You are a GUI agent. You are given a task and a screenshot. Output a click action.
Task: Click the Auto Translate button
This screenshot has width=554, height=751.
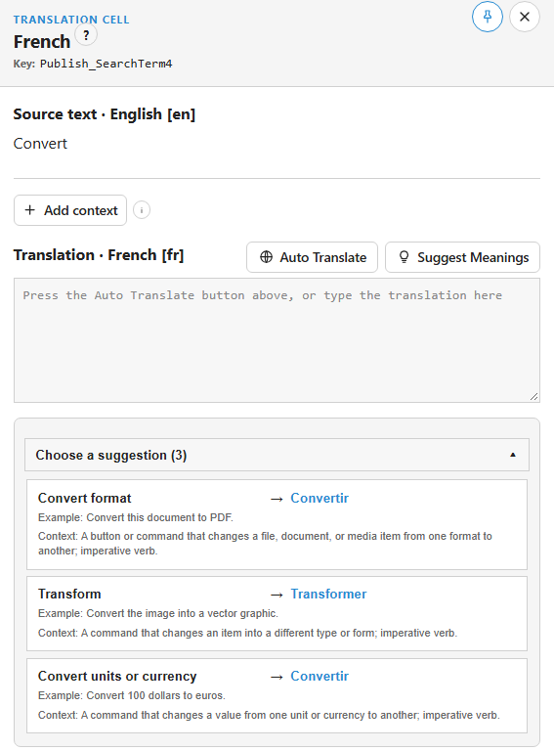pos(313,257)
